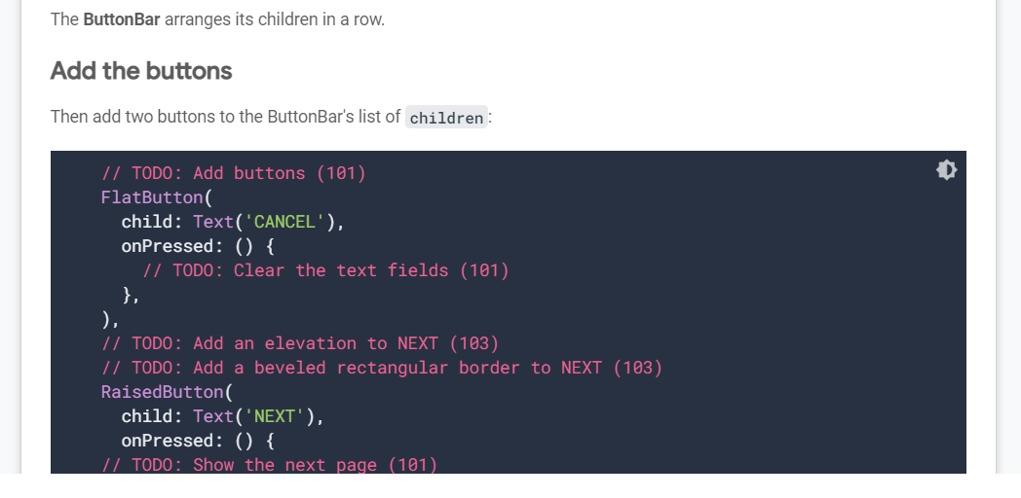Click the RaisedButton keyword in code
Image resolution: width=1021 pixels, height=498 pixels.
point(162,392)
